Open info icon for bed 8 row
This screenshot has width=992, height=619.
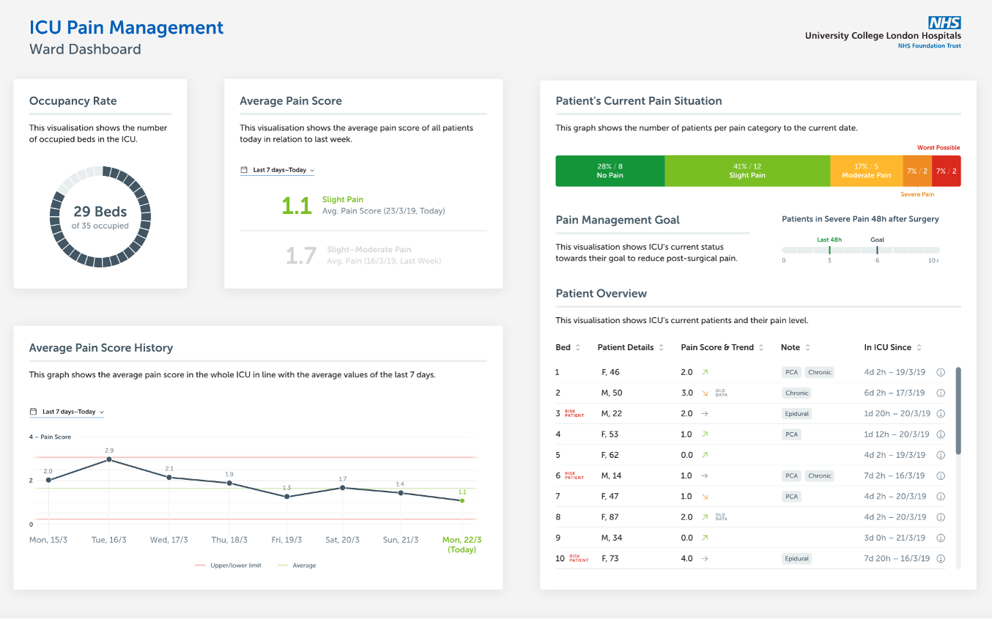coord(941,517)
